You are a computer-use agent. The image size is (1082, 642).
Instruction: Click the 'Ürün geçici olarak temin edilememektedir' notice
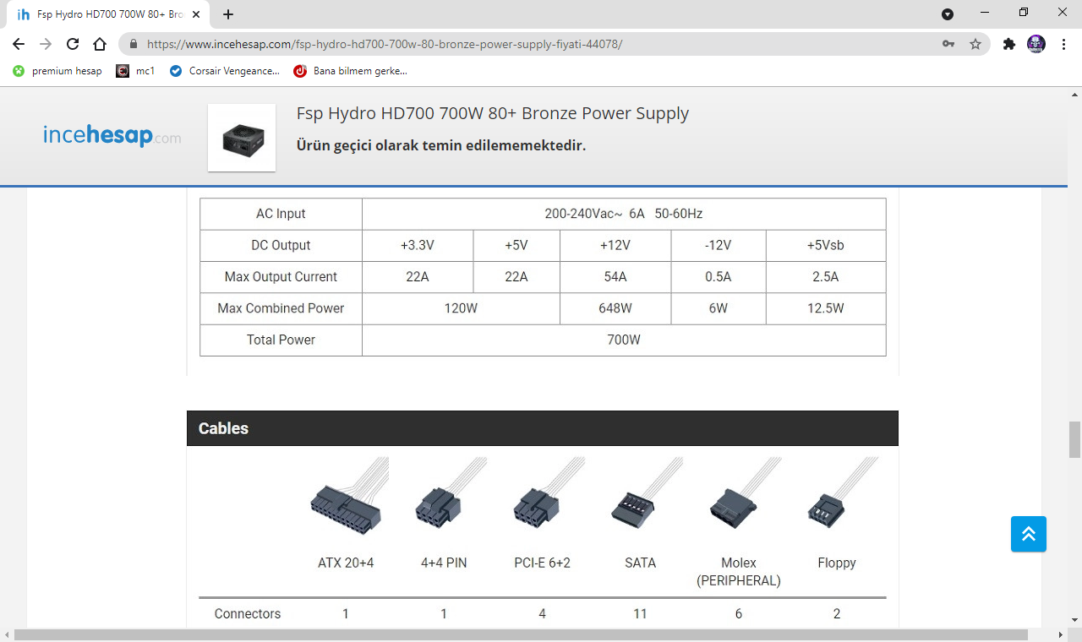pos(441,145)
